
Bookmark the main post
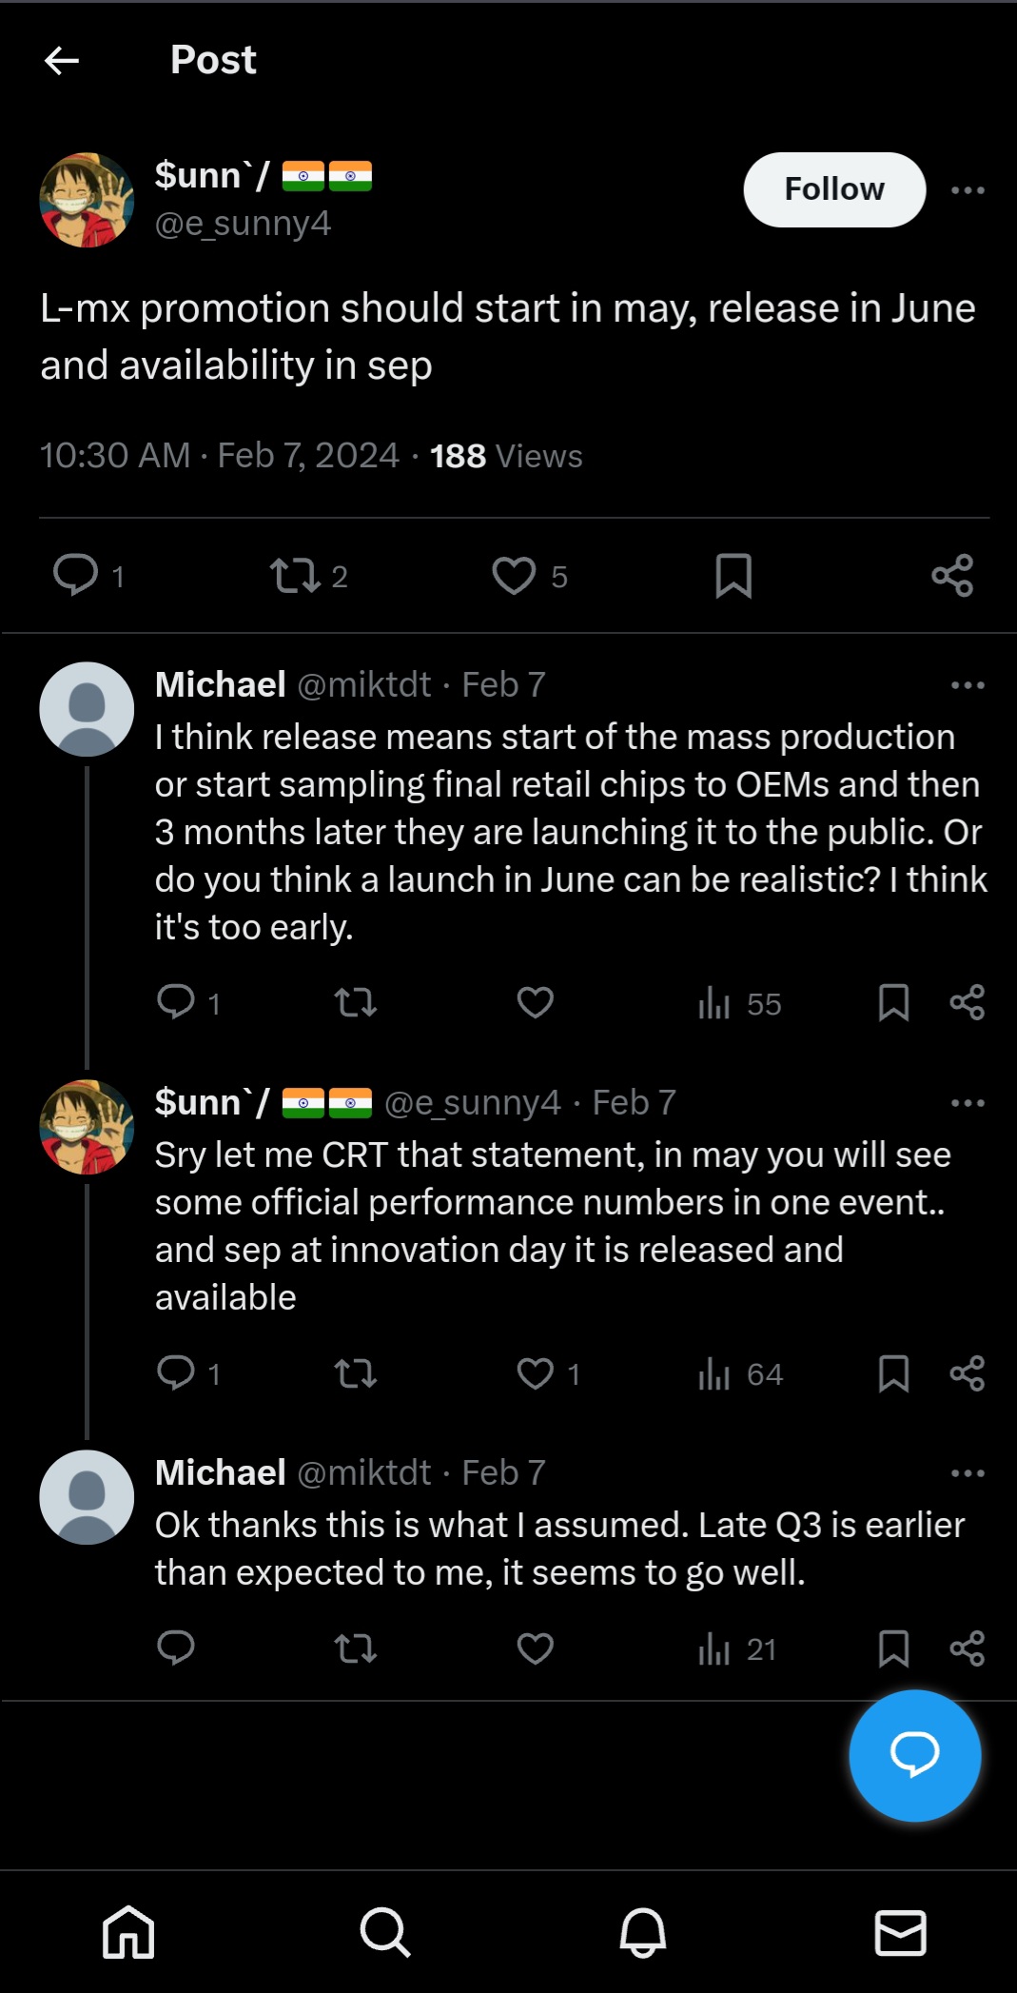click(x=733, y=576)
